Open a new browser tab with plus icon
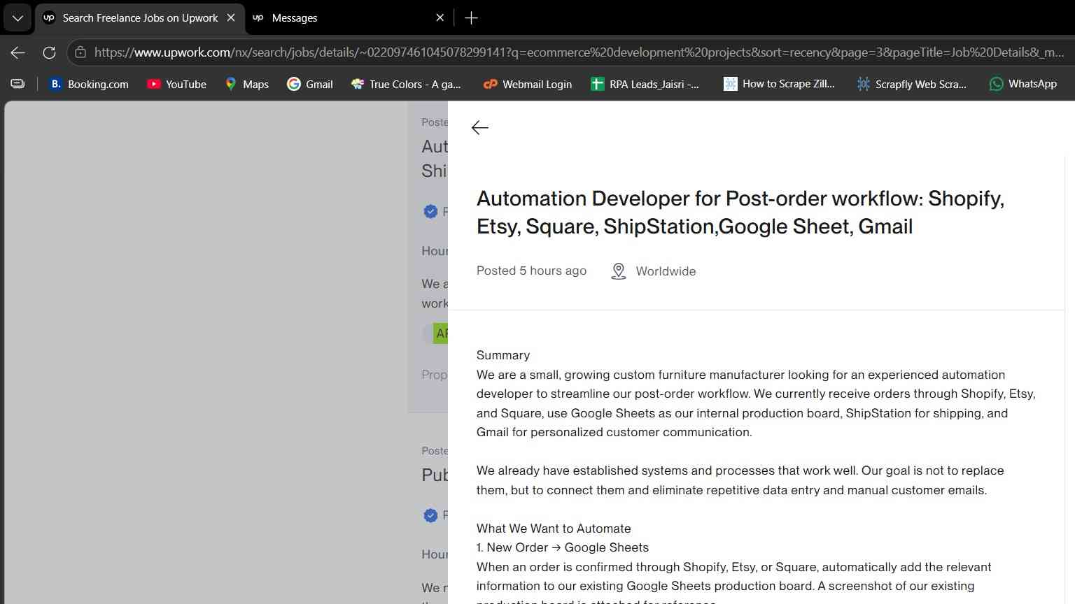This screenshot has width=1075, height=604. [471, 18]
